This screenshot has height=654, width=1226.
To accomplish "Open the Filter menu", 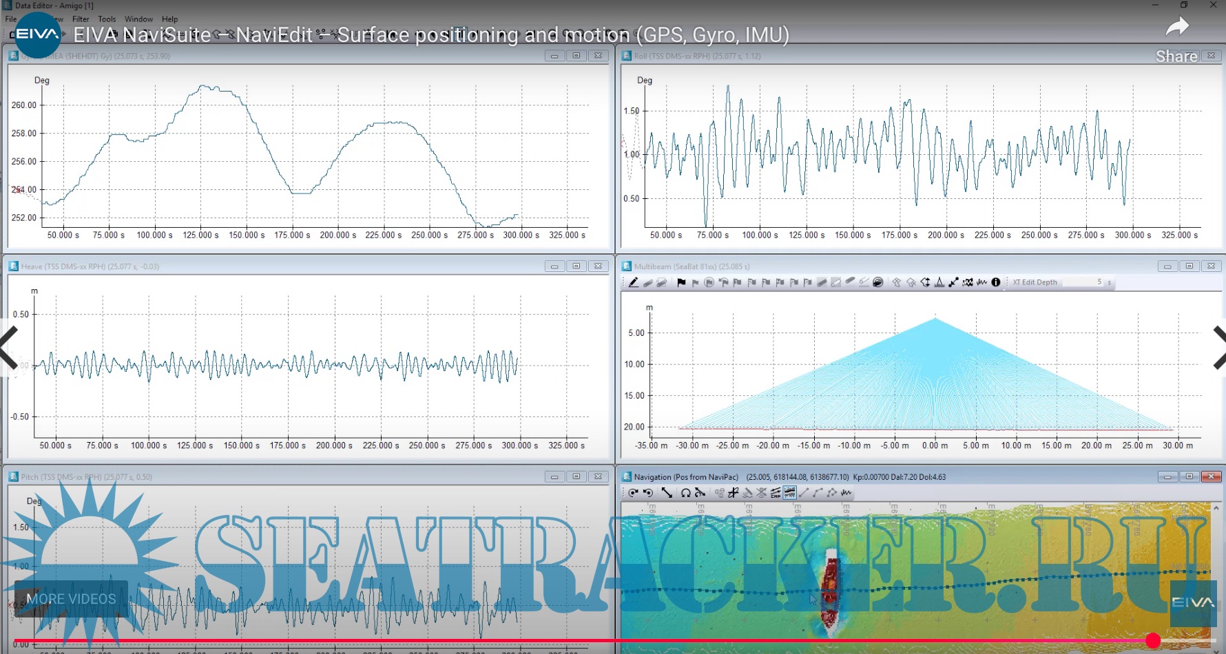I will tap(81, 19).
